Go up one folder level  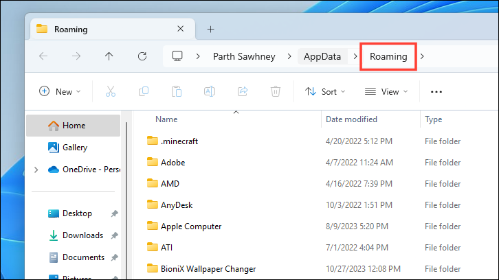click(109, 56)
